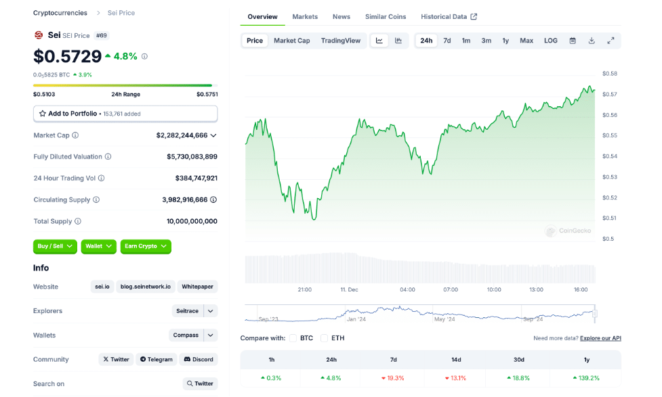
Task: Open the Whitepaper link
Action: pyautogui.click(x=197, y=287)
